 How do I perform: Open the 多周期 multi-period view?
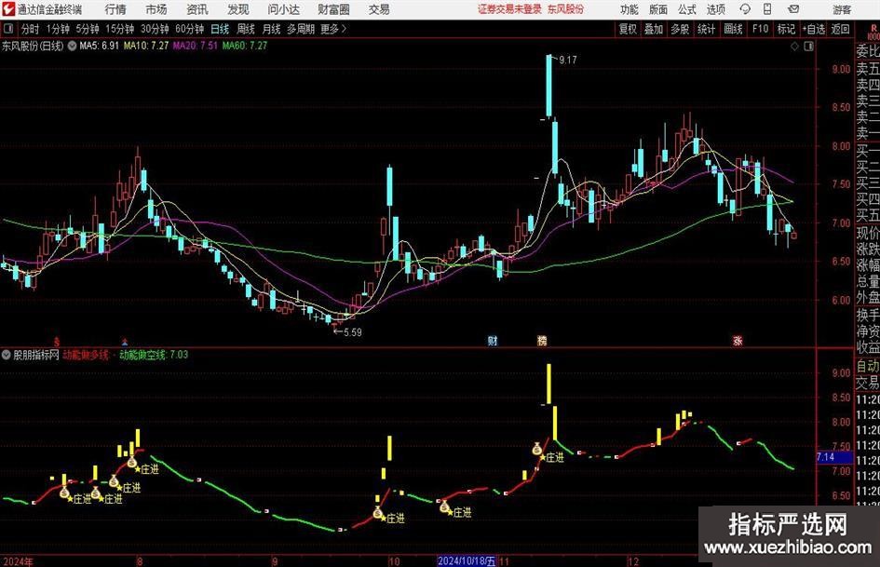point(301,29)
